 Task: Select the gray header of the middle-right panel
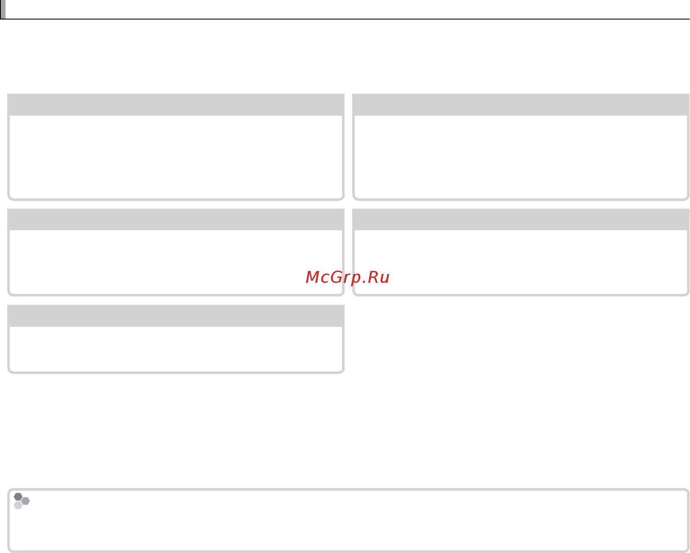(521, 219)
